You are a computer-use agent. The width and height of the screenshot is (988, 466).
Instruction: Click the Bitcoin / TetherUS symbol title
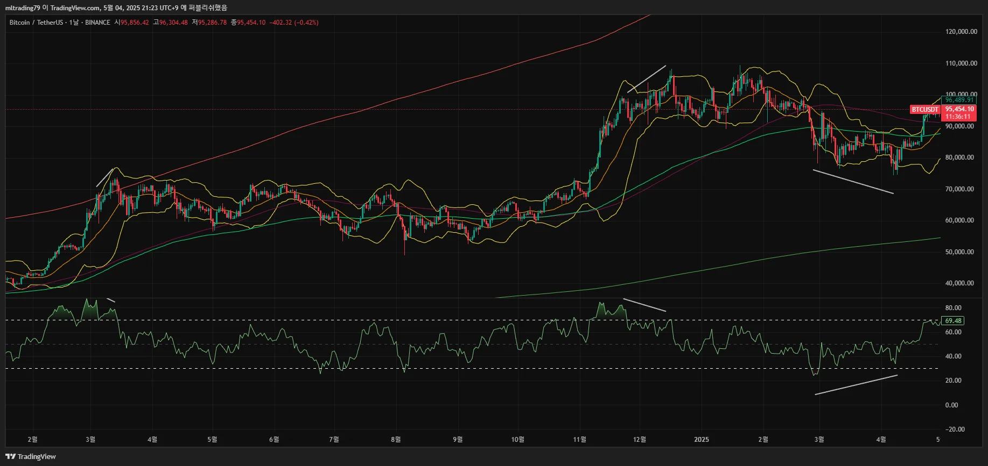point(36,23)
